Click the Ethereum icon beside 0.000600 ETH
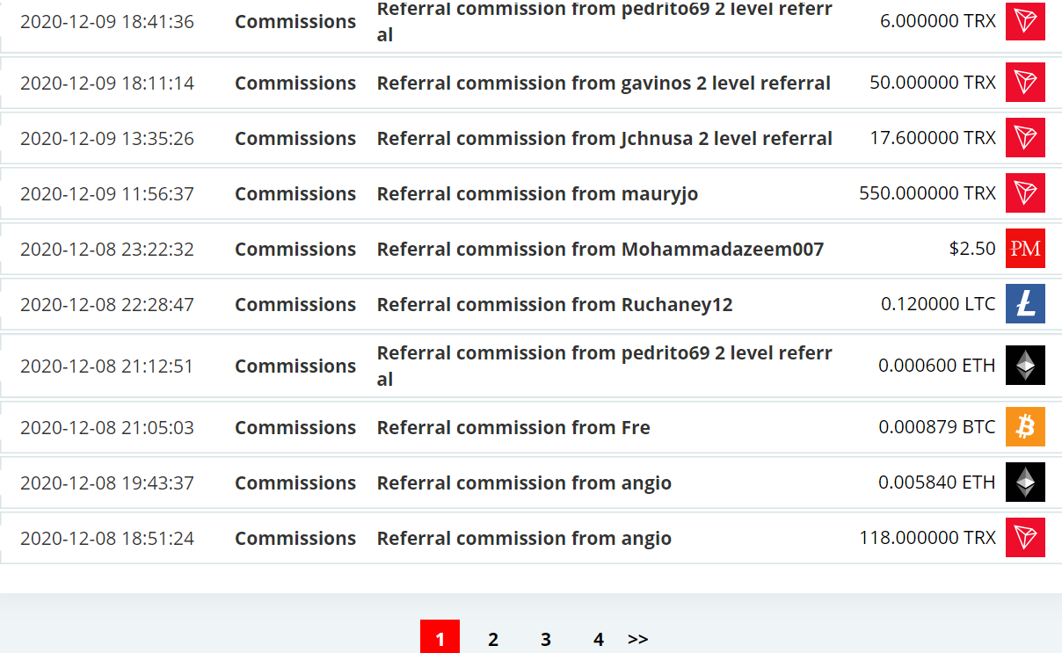 tap(1025, 366)
